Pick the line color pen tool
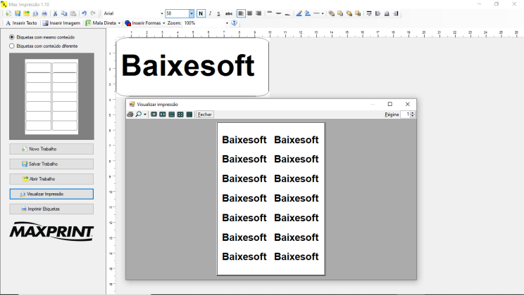The image size is (524, 295). (299, 13)
